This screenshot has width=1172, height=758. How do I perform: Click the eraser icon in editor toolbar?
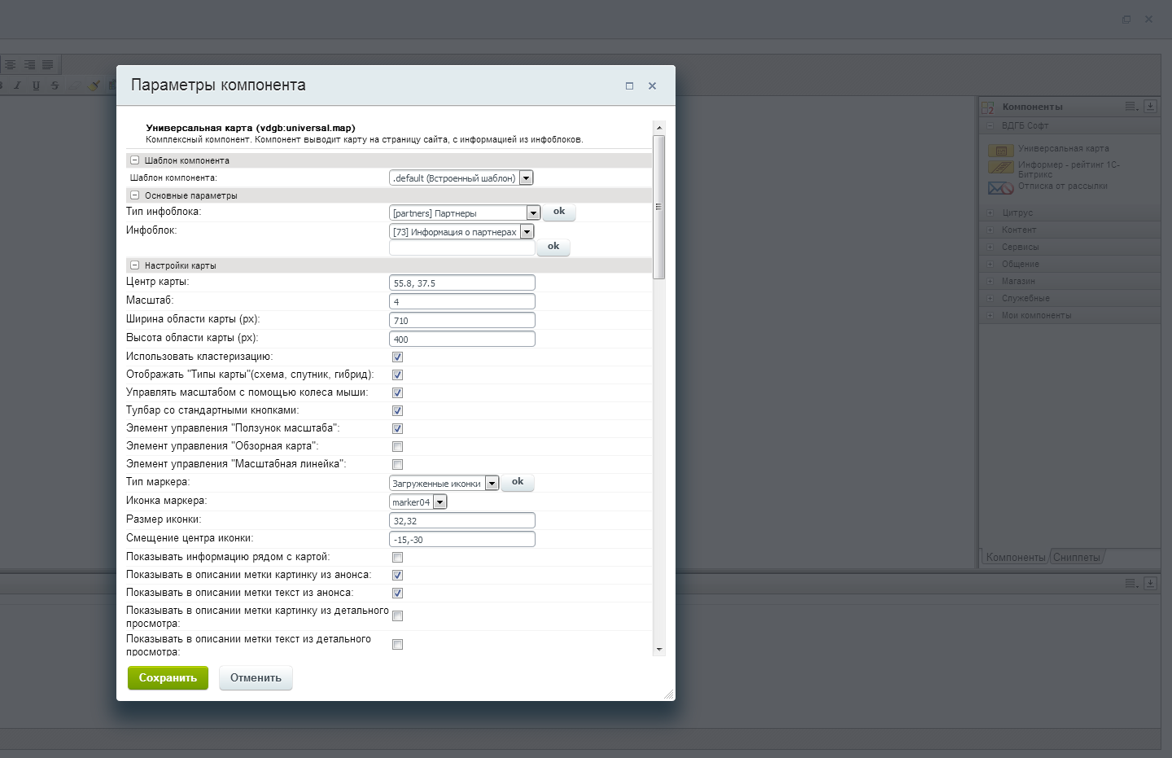click(x=74, y=85)
